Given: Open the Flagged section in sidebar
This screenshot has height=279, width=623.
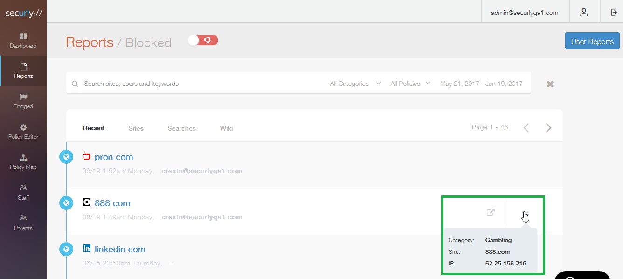Looking at the screenshot, I should 23,101.
